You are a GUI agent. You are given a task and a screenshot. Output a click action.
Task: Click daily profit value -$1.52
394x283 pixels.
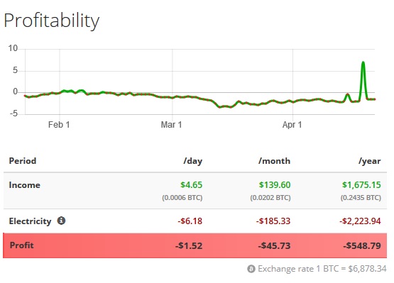pos(189,245)
